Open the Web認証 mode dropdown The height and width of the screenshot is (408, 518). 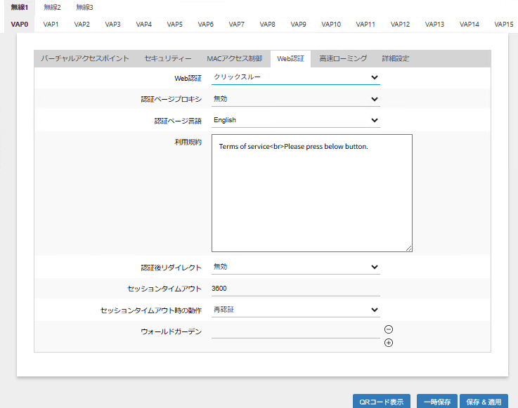click(295, 77)
